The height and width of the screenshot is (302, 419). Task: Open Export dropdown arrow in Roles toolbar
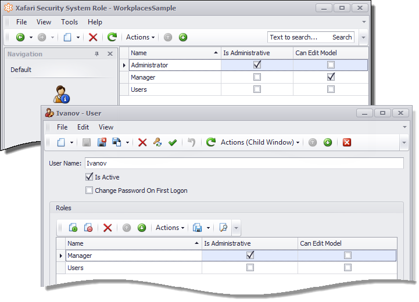coord(208,228)
